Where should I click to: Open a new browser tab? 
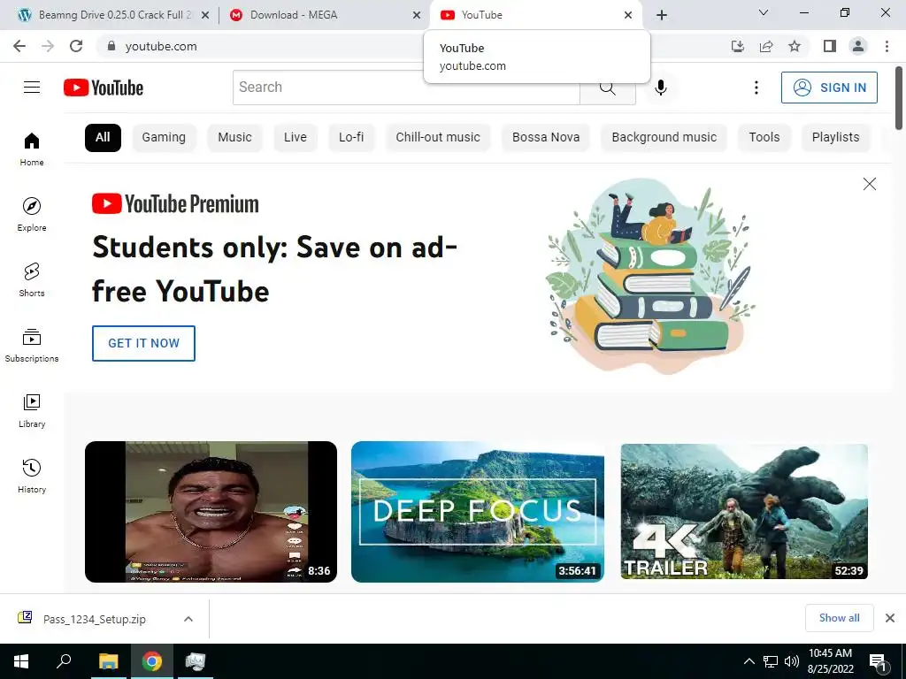click(662, 15)
